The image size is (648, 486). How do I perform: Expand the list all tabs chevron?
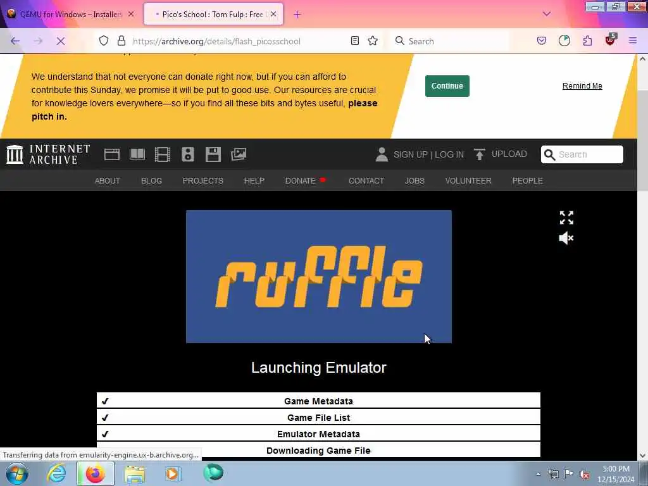[546, 14]
